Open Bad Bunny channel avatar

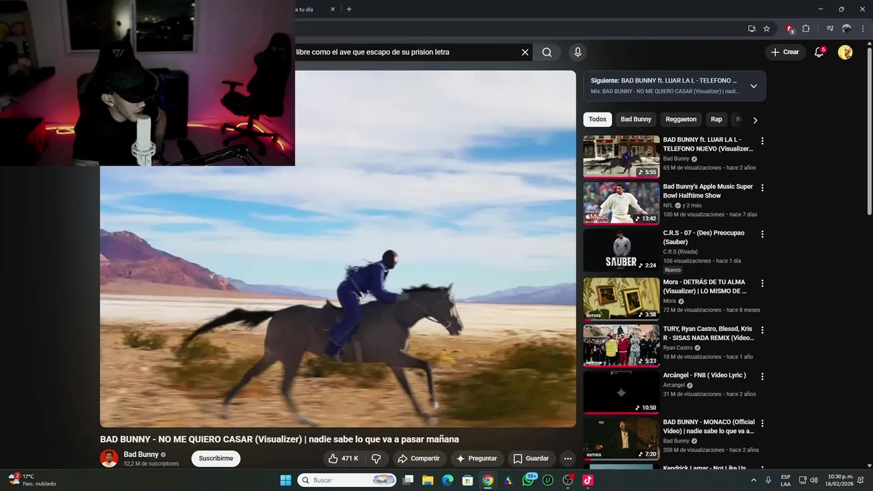pos(109,458)
